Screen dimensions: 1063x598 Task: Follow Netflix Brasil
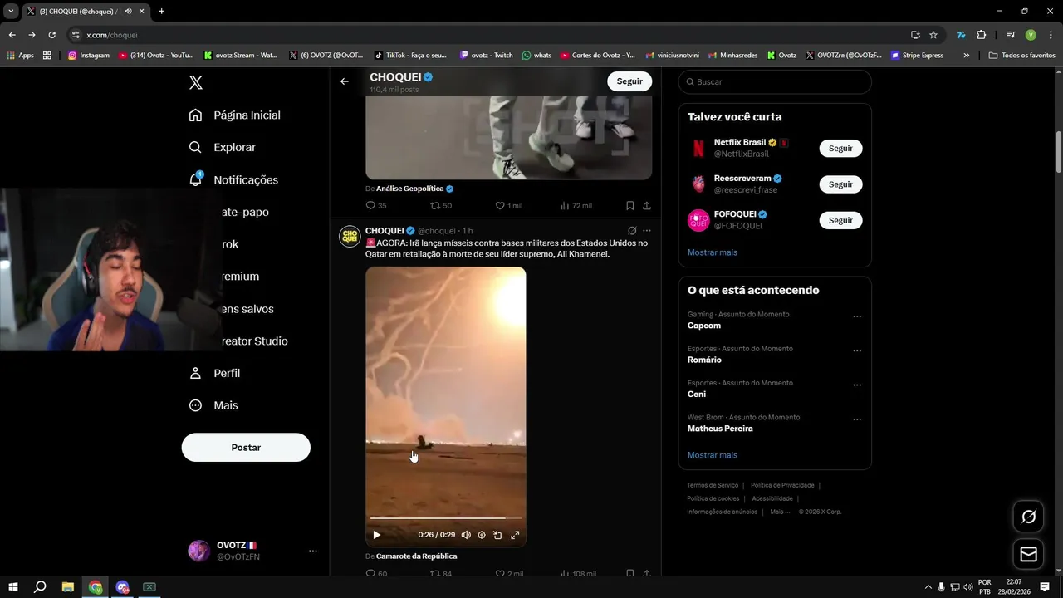[840, 148]
